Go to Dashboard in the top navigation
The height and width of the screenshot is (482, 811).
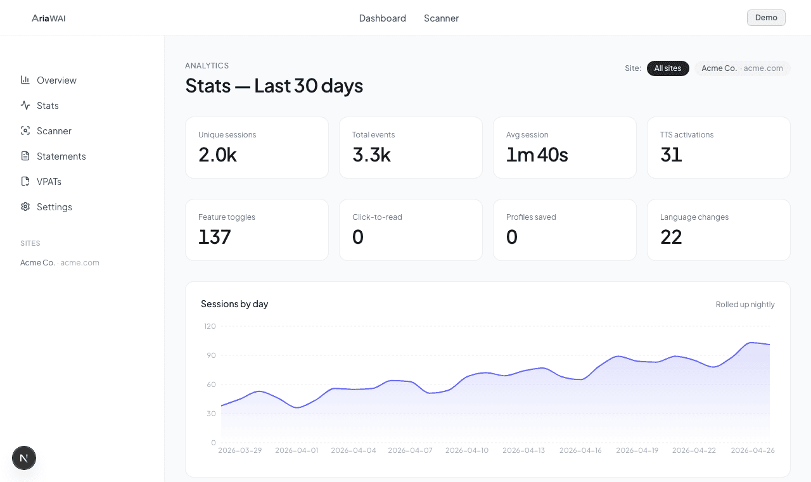click(x=383, y=18)
